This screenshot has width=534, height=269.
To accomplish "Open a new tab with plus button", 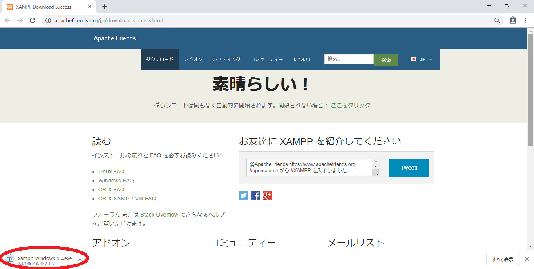I will pos(105,7).
